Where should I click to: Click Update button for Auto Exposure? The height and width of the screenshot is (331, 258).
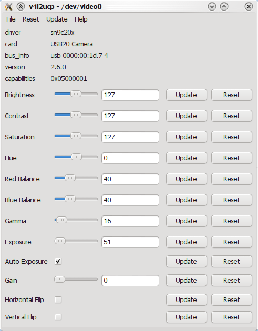pyautogui.click(x=186, y=262)
